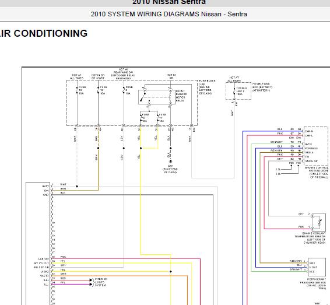Screen dimensions: 330x305
Task: Click the "FUSIBLE LINK BOX (BATTERY)" label
Action: click(262, 86)
